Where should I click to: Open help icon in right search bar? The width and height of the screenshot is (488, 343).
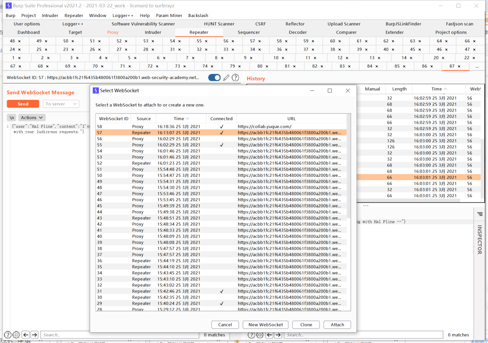pos(251,335)
